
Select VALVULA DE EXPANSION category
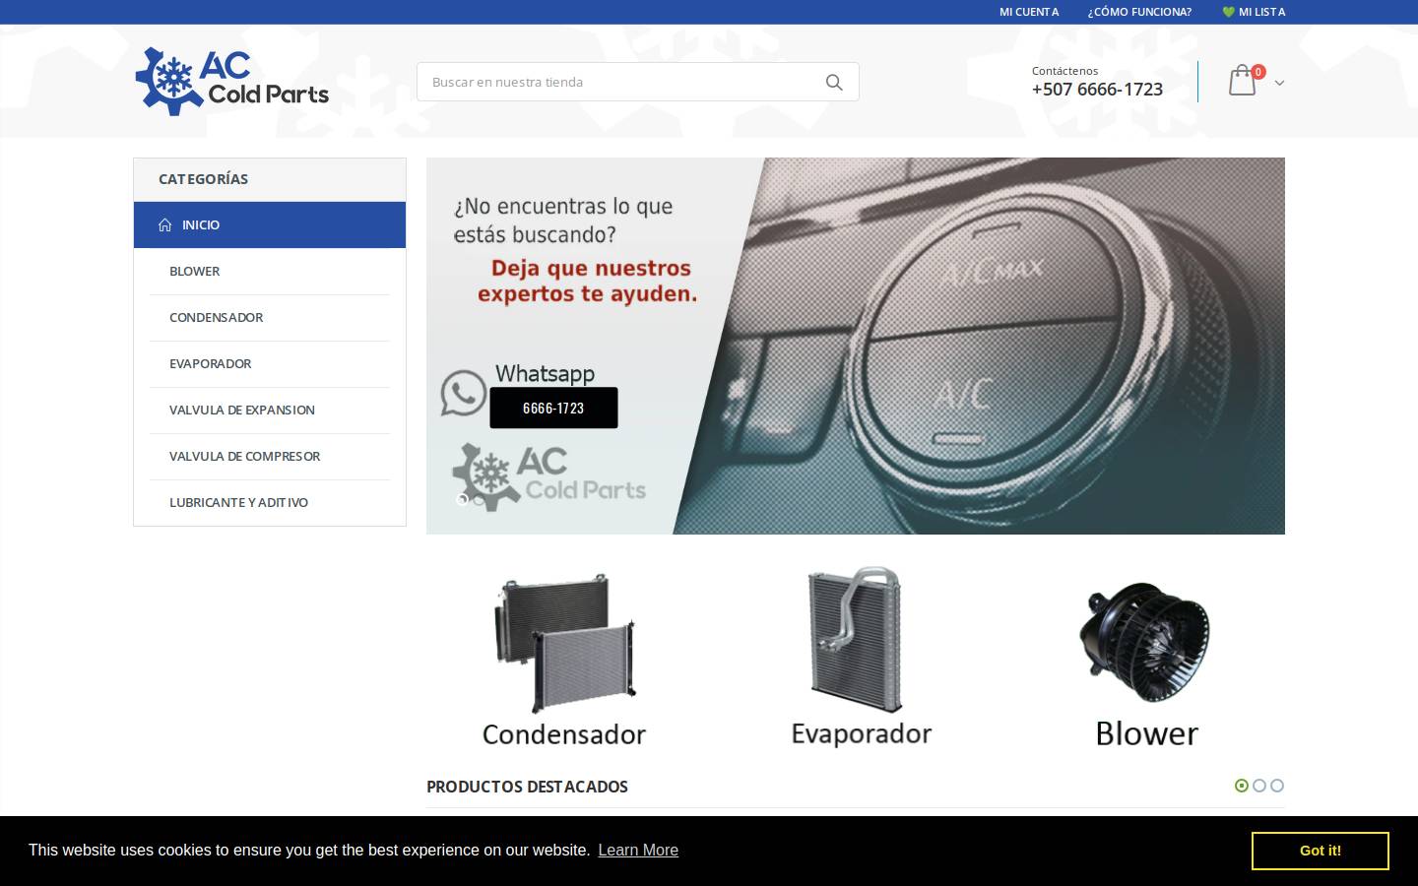pos(270,410)
